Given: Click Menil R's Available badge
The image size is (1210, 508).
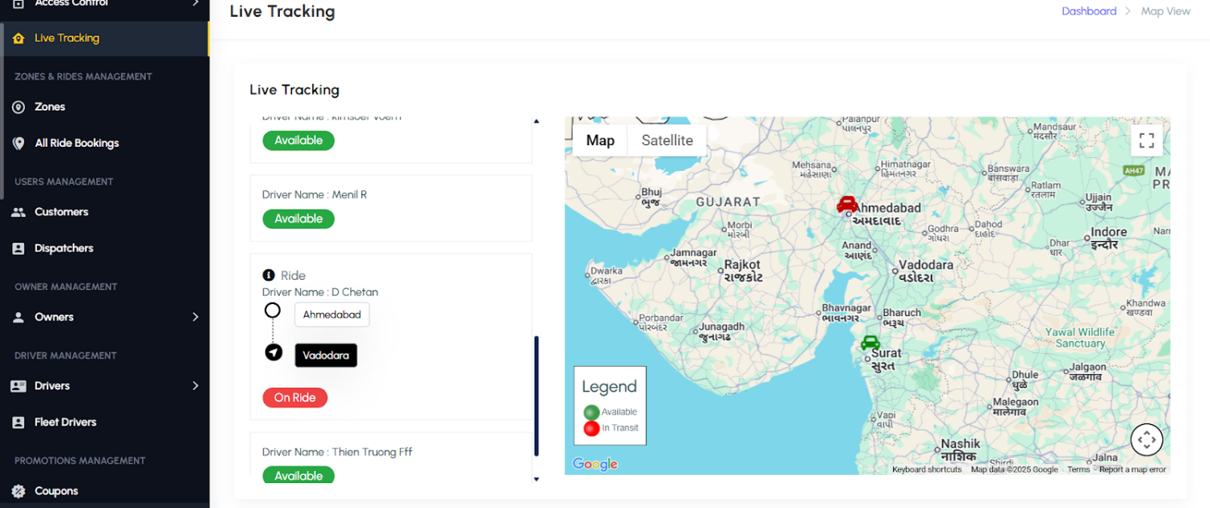Looking at the screenshot, I should click(298, 219).
